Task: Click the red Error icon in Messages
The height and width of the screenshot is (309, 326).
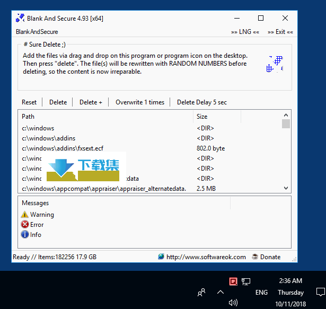Action: coord(25,224)
